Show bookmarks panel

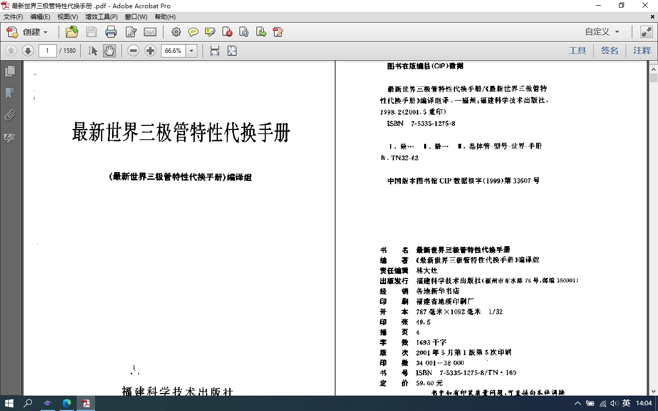pos(10,94)
